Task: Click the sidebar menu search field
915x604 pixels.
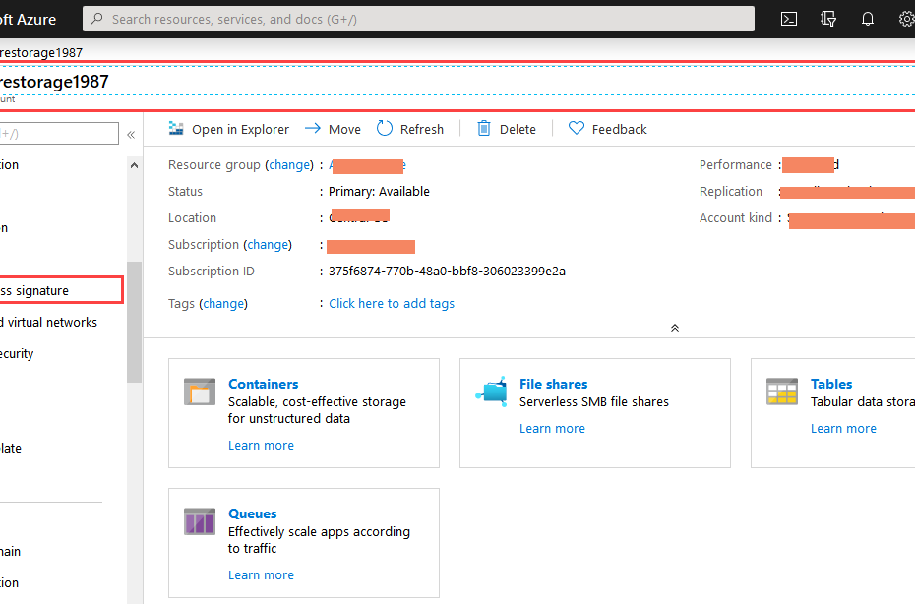Action: pos(59,134)
